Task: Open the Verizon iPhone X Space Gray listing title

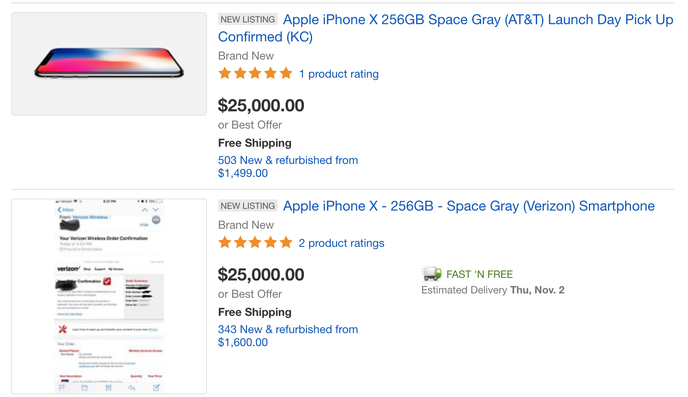Action: click(469, 206)
